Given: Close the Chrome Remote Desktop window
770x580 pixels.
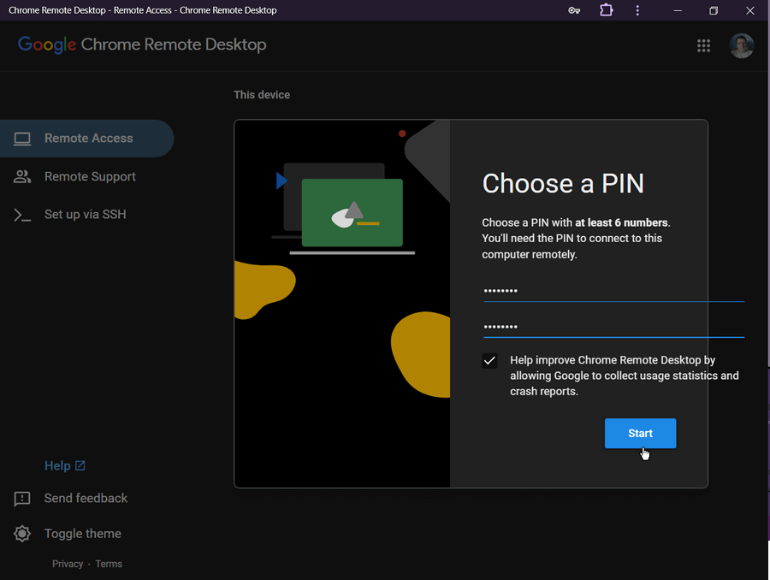Looking at the screenshot, I should tap(749, 10).
